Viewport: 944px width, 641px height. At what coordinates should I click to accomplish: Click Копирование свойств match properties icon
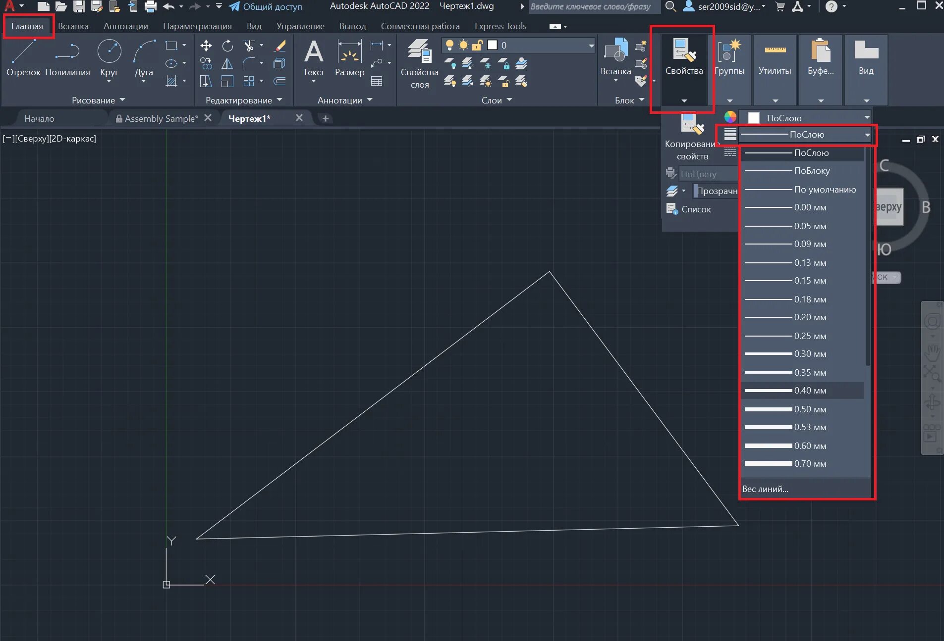pos(692,124)
